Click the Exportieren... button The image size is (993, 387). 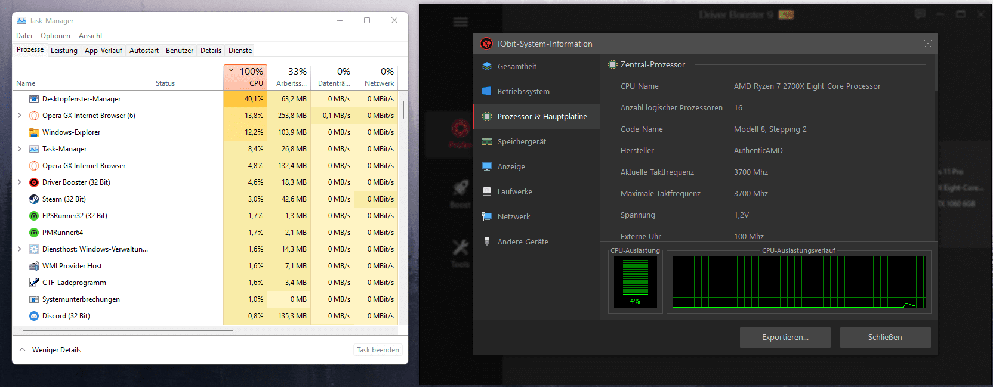(x=785, y=338)
